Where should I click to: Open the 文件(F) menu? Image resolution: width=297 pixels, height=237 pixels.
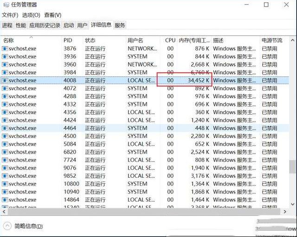pos(10,15)
